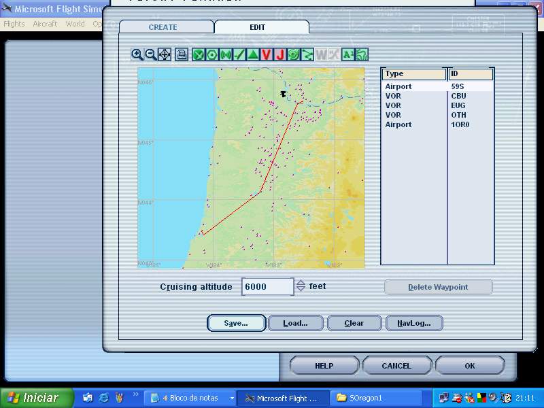Click the red J Jet airways icon
Viewport: 544px width, 408px height.
point(279,54)
